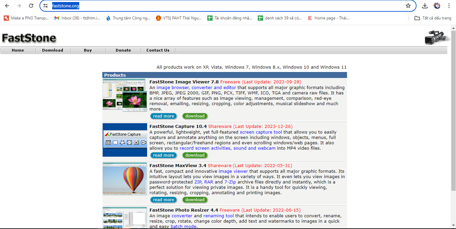Open Tài khoản đăng nhậ... bookmark
The width and height of the screenshot is (456, 229).
pos(230,18)
